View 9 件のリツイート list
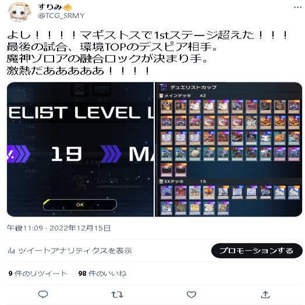This screenshot has height=305, width=305. point(38,274)
